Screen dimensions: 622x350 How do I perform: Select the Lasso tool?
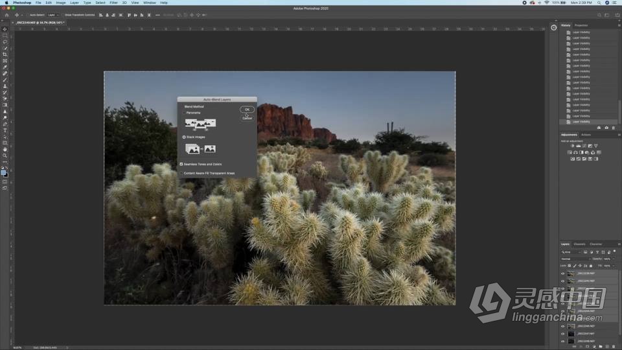pos(5,41)
